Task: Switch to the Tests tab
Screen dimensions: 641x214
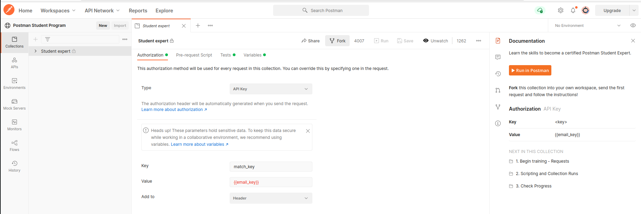Action: 228,55
